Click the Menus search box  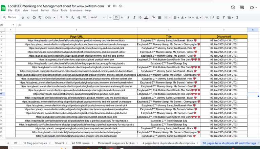pos(10,17)
